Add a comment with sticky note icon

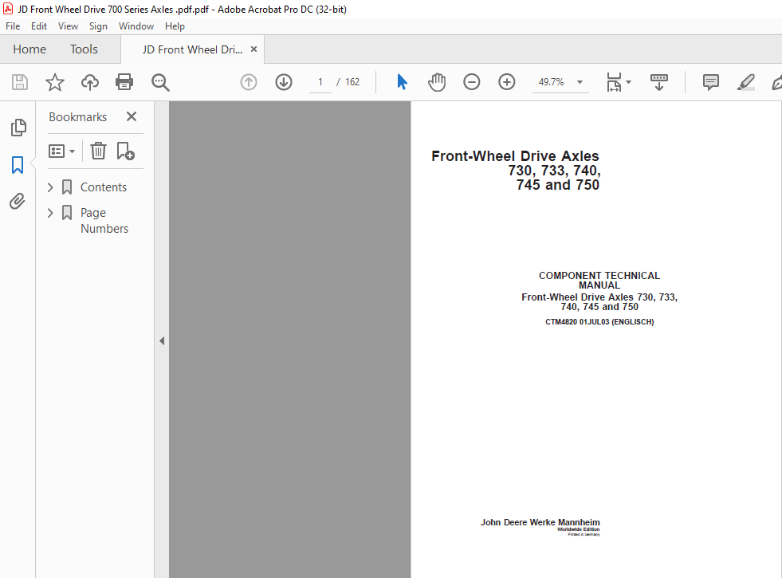[x=711, y=82]
